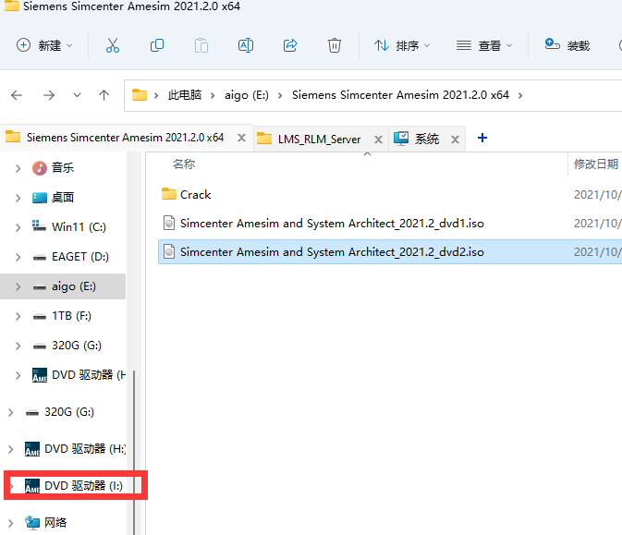This screenshot has height=535, width=622.
Task: Click the Copy icon in toolbar
Action: click(157, 45)
